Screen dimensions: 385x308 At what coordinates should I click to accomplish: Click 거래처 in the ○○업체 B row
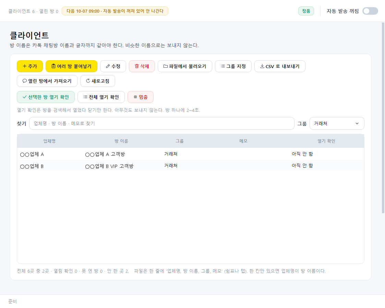[171, 166]
